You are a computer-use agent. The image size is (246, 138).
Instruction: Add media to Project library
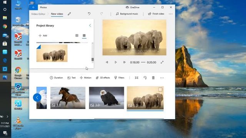(x=43, y=36)
